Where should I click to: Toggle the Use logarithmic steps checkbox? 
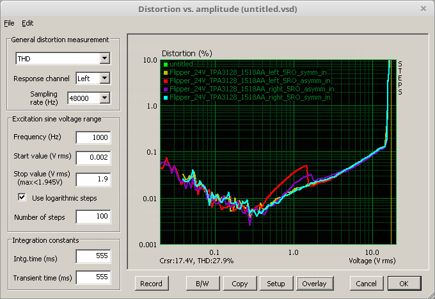click(23, 197)
